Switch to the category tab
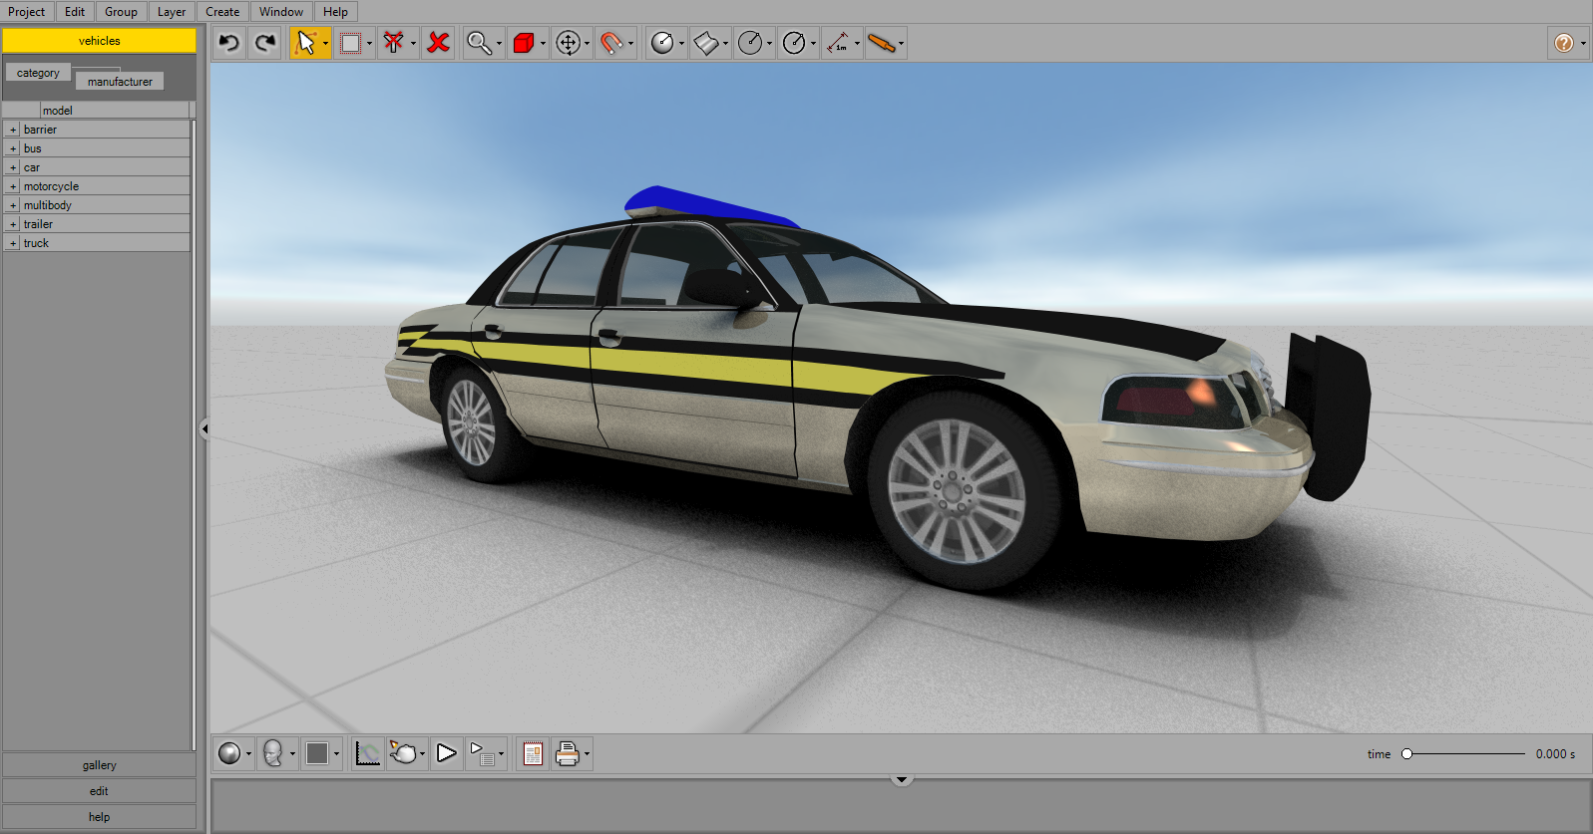1593x834 pixels. (38, 73)
